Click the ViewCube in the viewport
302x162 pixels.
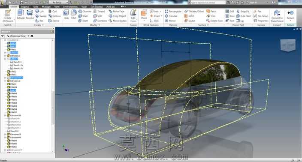pyautogui.click(x=288, y=45)
